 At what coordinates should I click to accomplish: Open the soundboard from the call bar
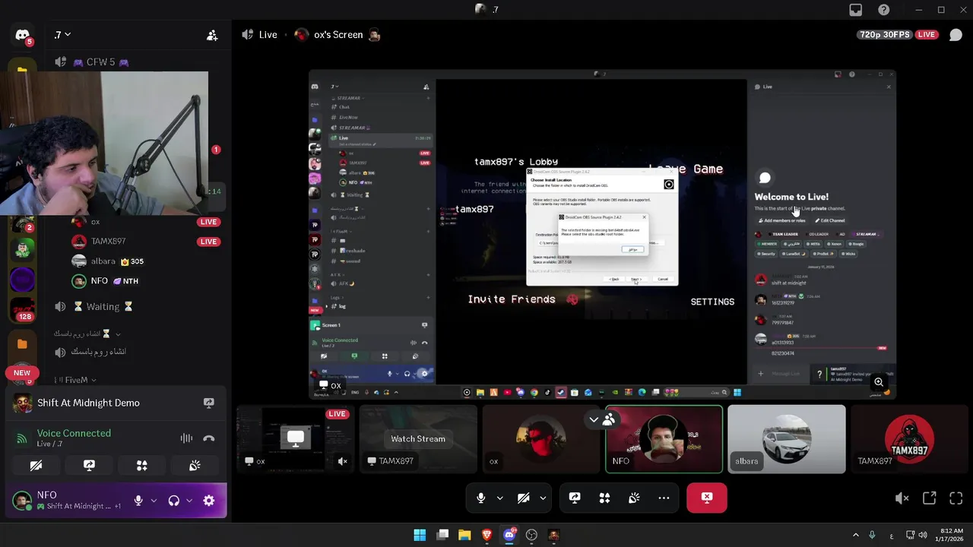point(634,498)
